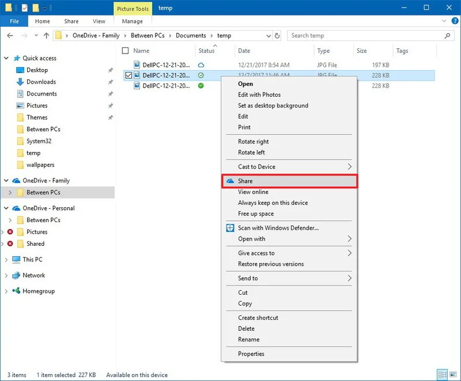This screenshot has width=461, height=381.
Task: Click OneDrive - Family cloud icon
Action: [16, 181]
